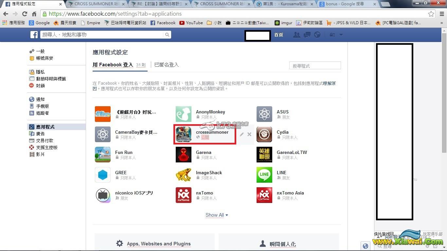Open the imgur bookmark
Viewport: 447px width, 251px height.
click(283, 23)
